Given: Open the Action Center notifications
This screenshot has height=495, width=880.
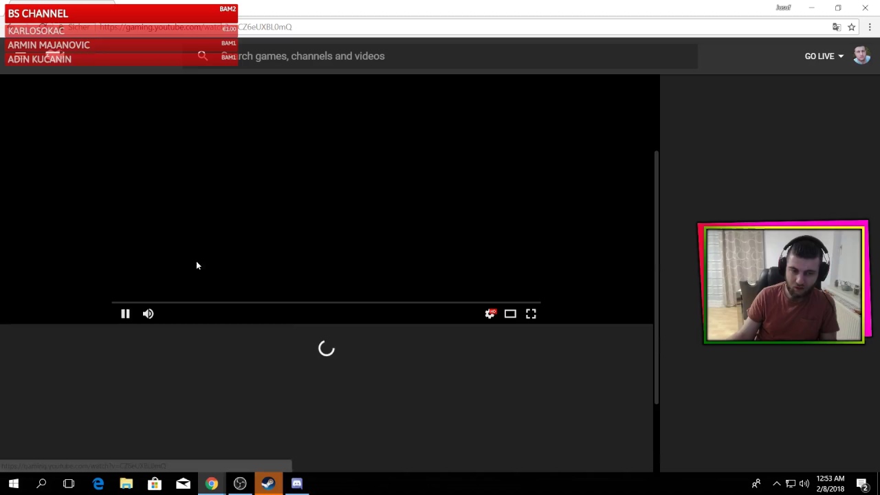Looking at the screenshot, I should click(x=862, y=484).
